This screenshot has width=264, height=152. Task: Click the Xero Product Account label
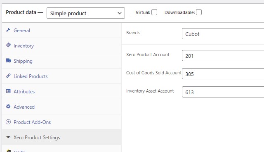[x=148, y=55]
